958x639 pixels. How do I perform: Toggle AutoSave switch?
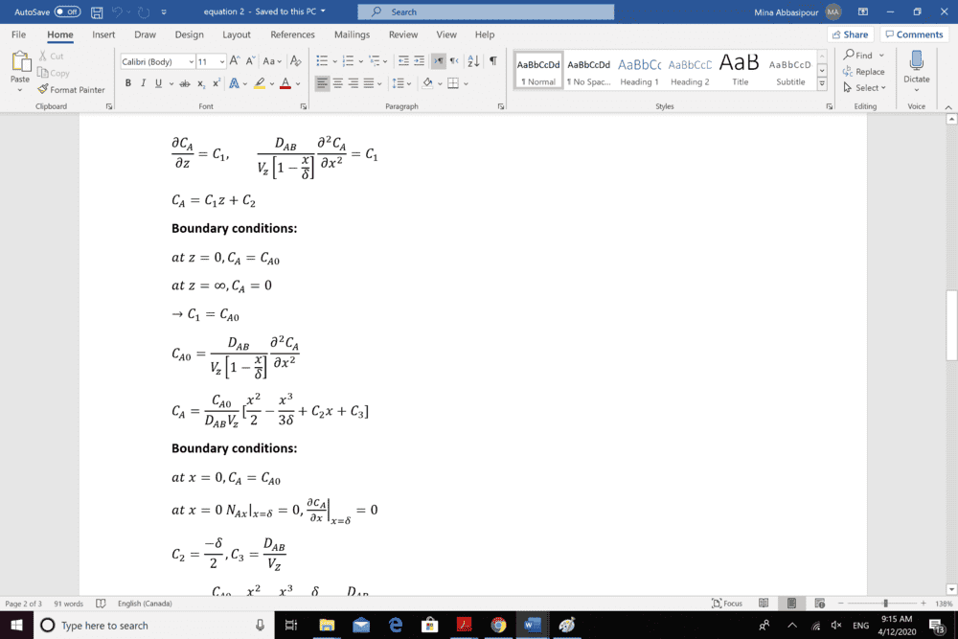click(67, 11)
